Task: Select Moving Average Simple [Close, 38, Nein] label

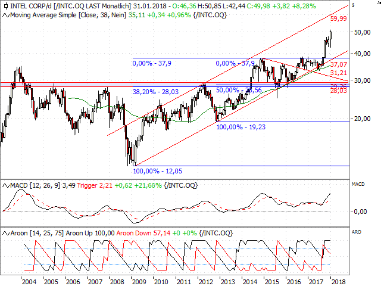Action: click(68, 15)
